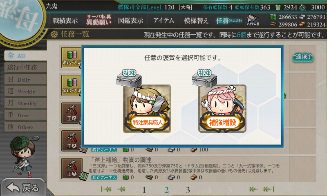Open the 戦績表示 menu
This screenshot has width=327, height=196.
click(x=65, y=20)
